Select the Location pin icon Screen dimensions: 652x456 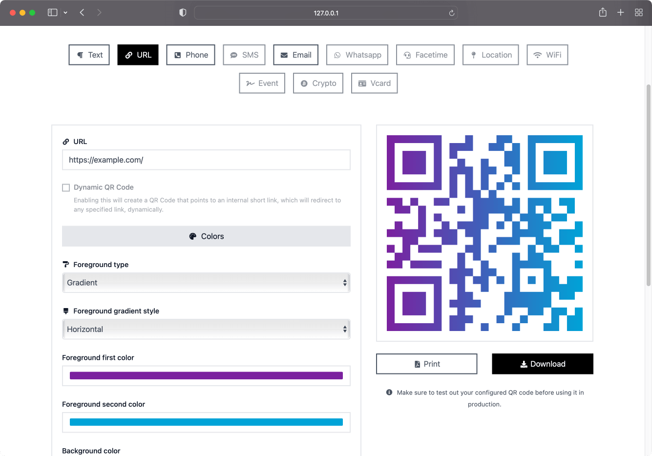pos(473,55)
